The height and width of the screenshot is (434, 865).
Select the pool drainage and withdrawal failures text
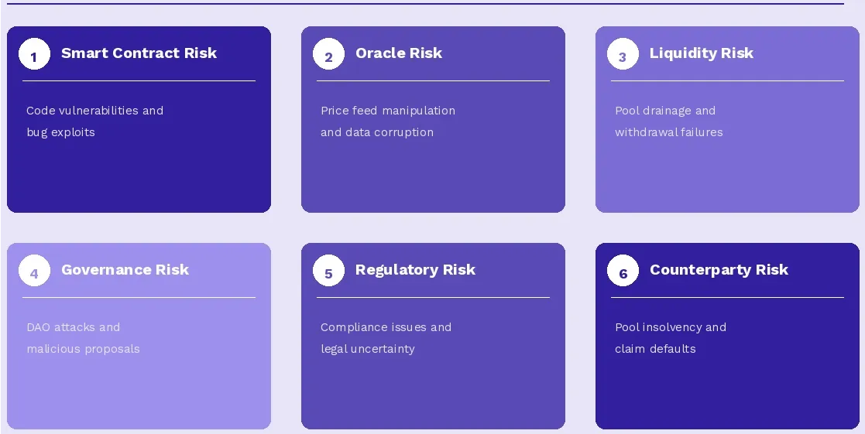coord(668,121)
